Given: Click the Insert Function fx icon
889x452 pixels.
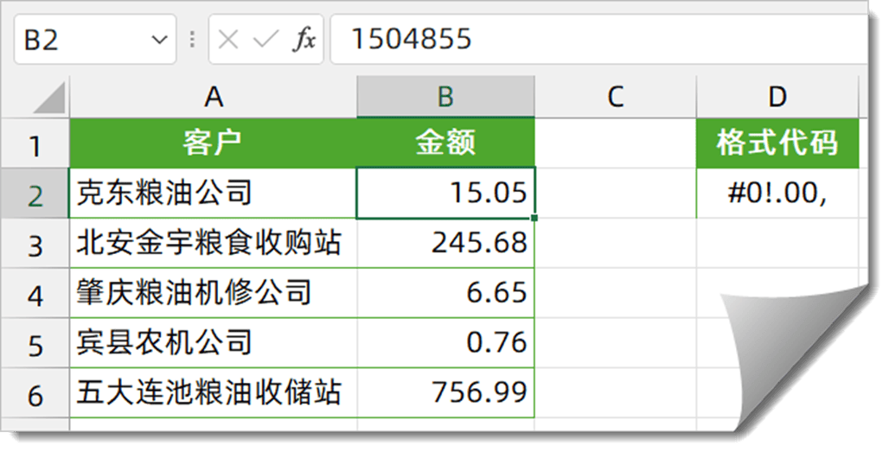Looking at the screenshot, I should pyautogui.click(x=304, y=40).
